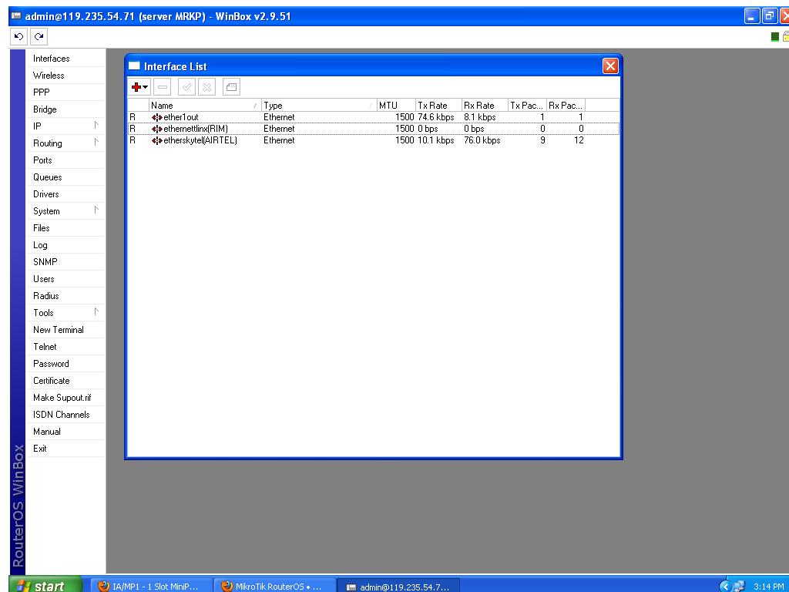The width and height of the screenshot is (789, 592).
Task: Click the minus Remove interface button
Action: coord(162,87)
